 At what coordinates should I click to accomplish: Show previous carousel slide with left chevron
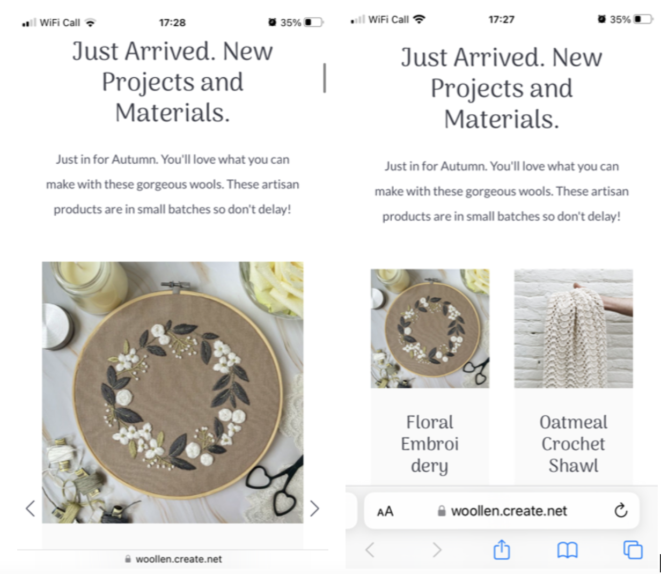coord(31,508)
